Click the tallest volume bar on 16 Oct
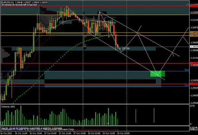The image size is (198, 135). tap(21, 115)
